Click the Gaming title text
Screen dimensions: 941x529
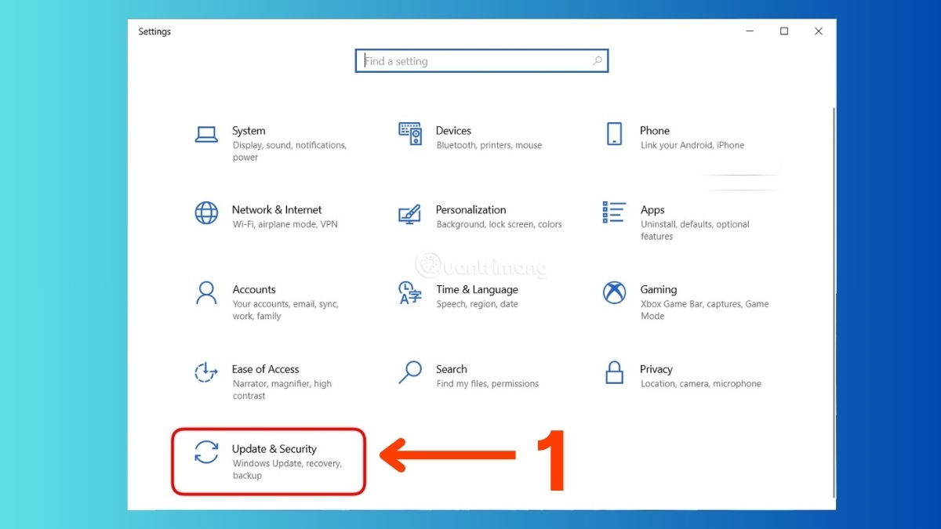pyautogui.click(x=659, y=290)
